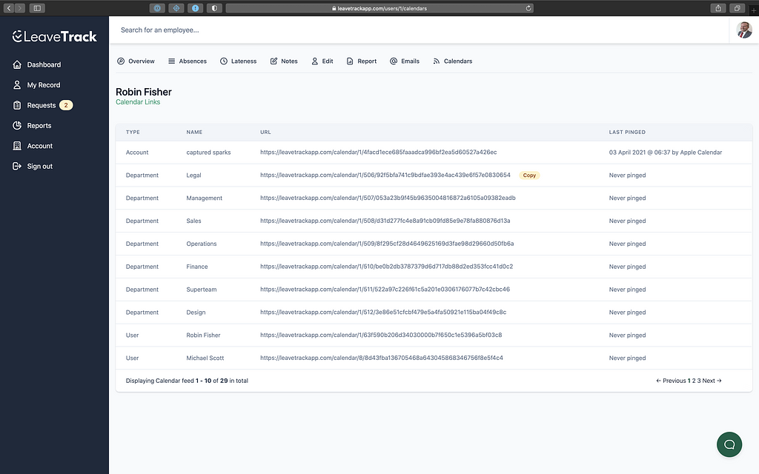Click the browser share button

pyautogui.click(x=718, y=7)
